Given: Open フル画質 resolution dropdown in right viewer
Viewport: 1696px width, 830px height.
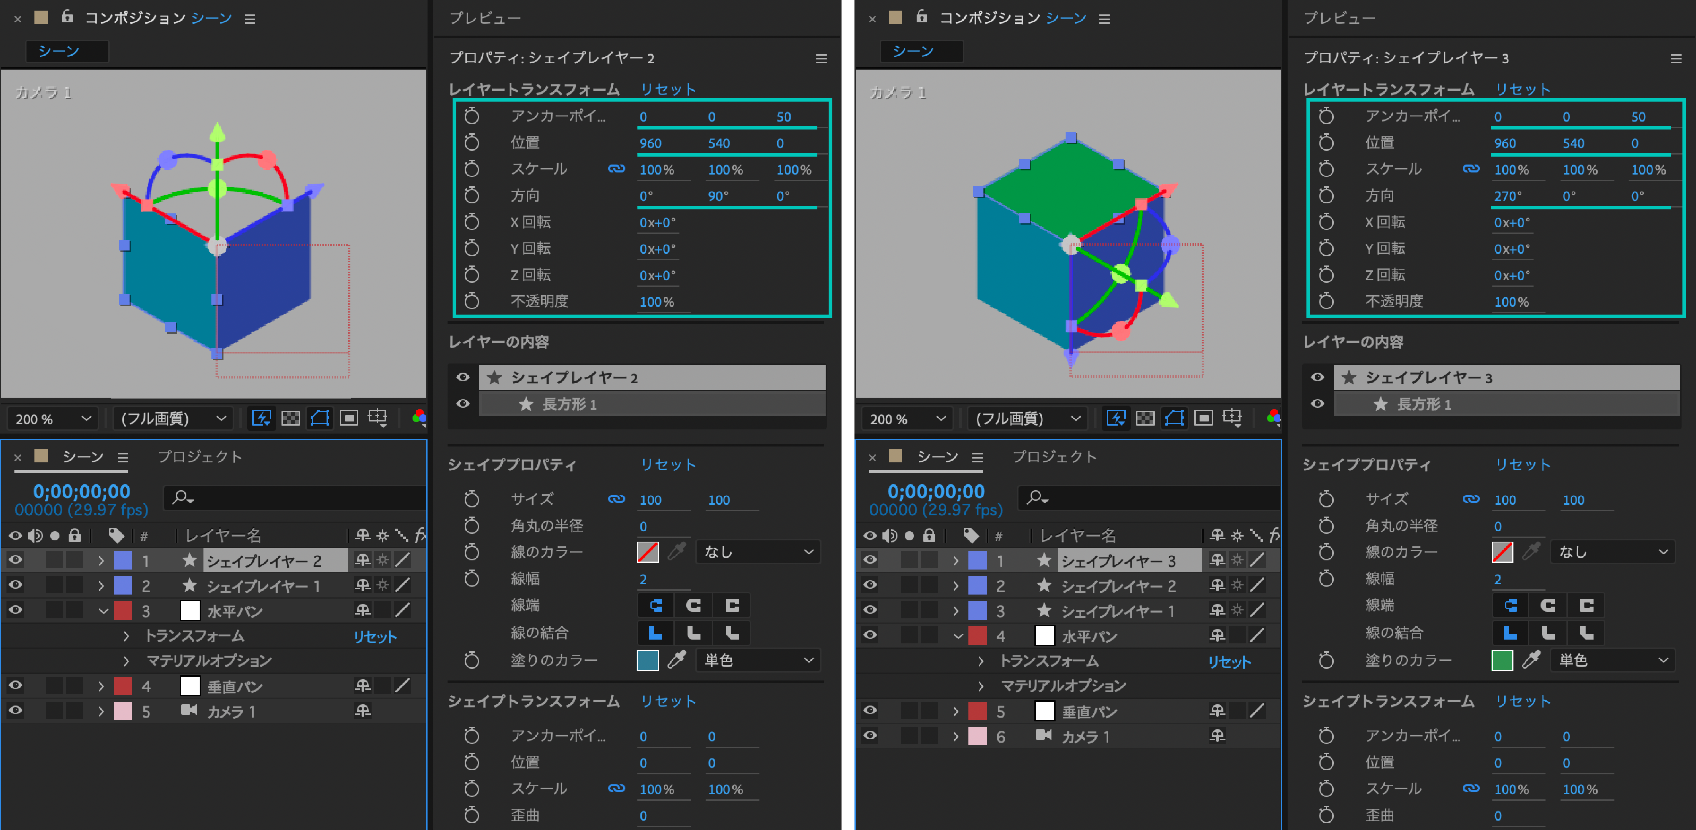Looking at the screenshot, I should click(1027, 419).
